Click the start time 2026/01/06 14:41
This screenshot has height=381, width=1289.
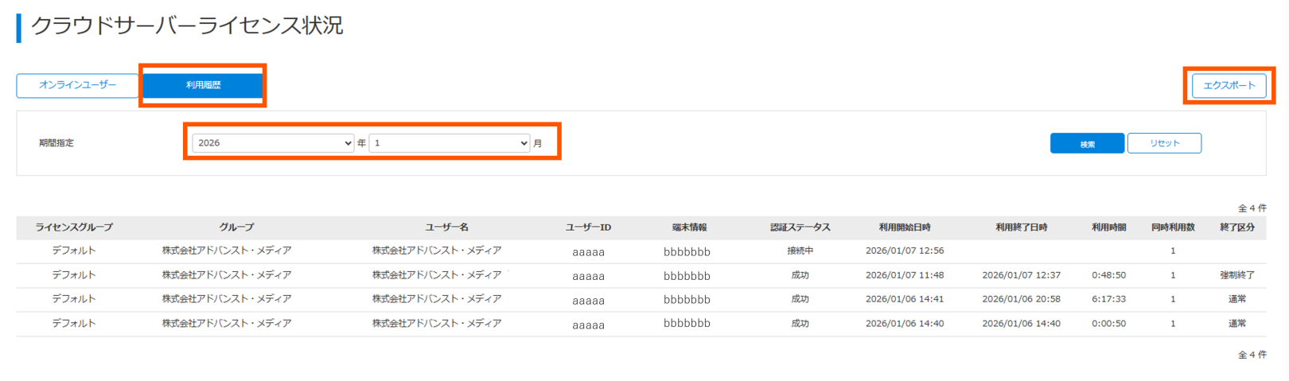905,299
